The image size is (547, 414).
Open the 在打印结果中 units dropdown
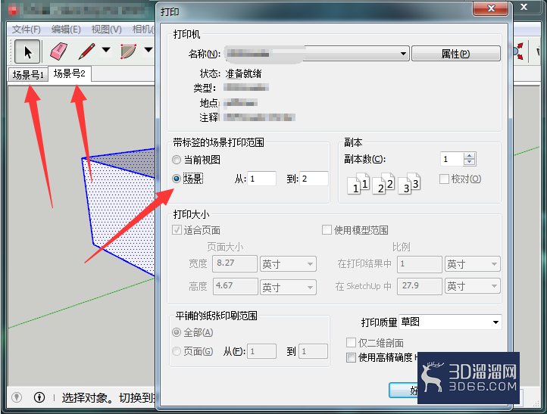472,264
